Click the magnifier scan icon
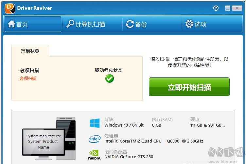Image resolution: width=246 pixels, height=164 pixels. (70, 24)
